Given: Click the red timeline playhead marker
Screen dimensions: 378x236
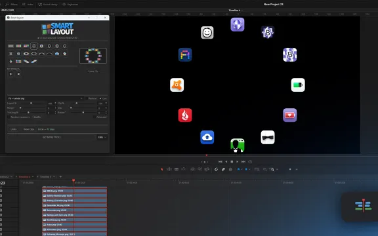Looking at the screenshot, I should (x=73, y=180).
